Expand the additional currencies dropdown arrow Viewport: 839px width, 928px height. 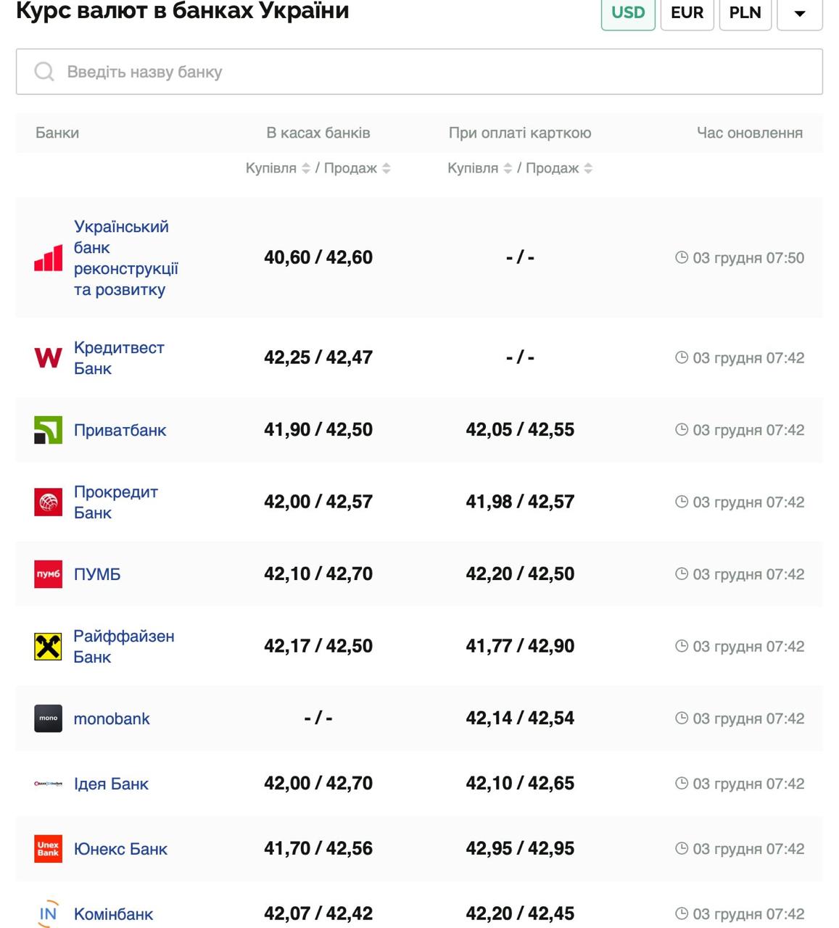click(799, 13)
